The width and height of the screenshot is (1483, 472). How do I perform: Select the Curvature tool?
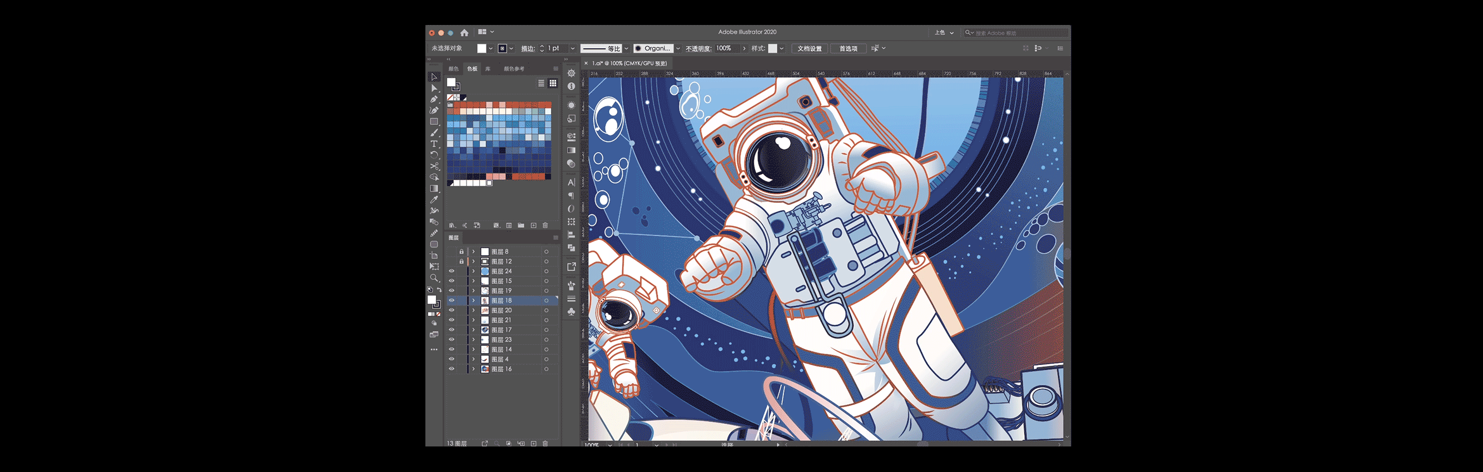[435, 111]
